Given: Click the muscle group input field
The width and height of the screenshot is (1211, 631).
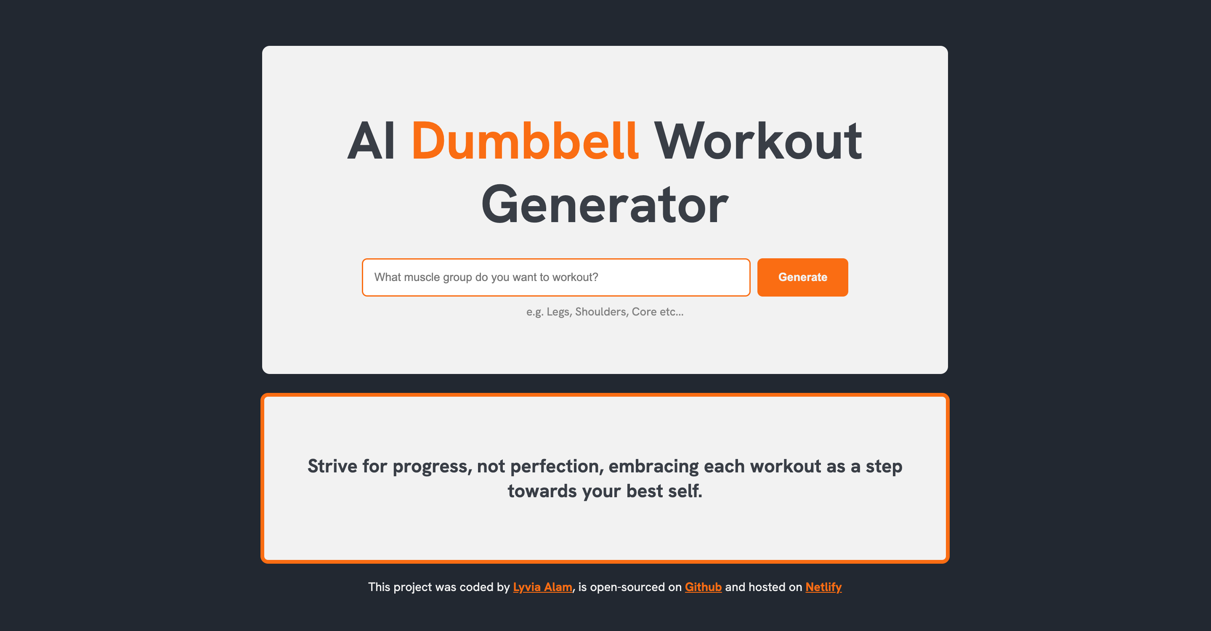Looking at the screenshot, I should [556, 277].
